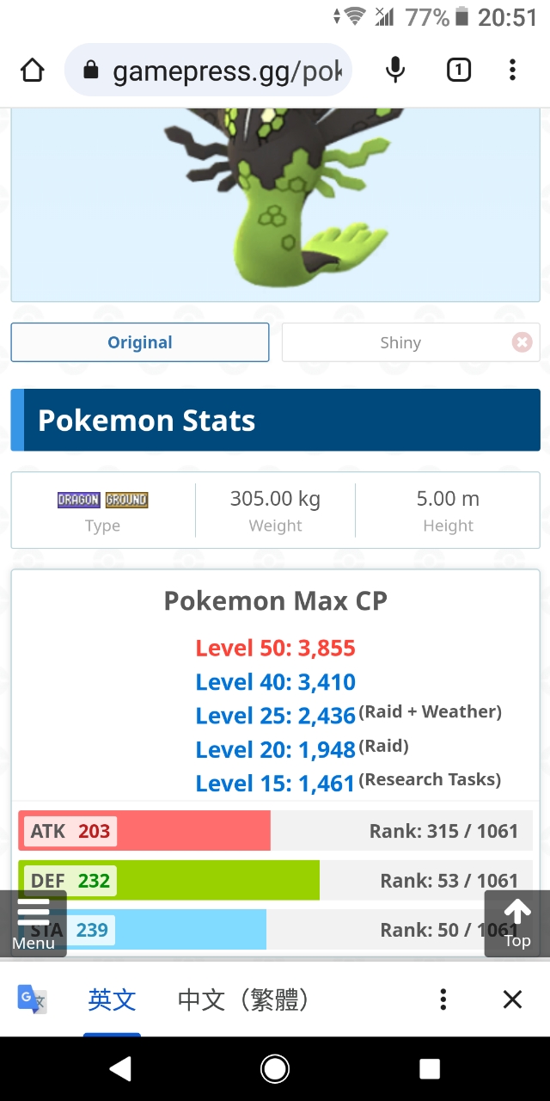The image size is (550, 1101).
Task: Open translate bar three-dot options
Action: (x=443, y=999)
